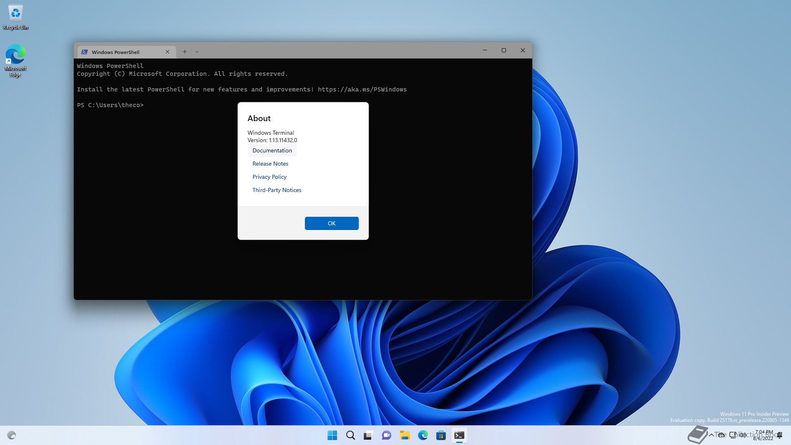791x445 pixels.
Task: Close the Windows PowerShell tab
Action: pos(167,52)
